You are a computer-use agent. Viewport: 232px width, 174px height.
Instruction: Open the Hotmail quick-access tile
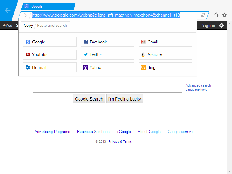pos(50,67)
